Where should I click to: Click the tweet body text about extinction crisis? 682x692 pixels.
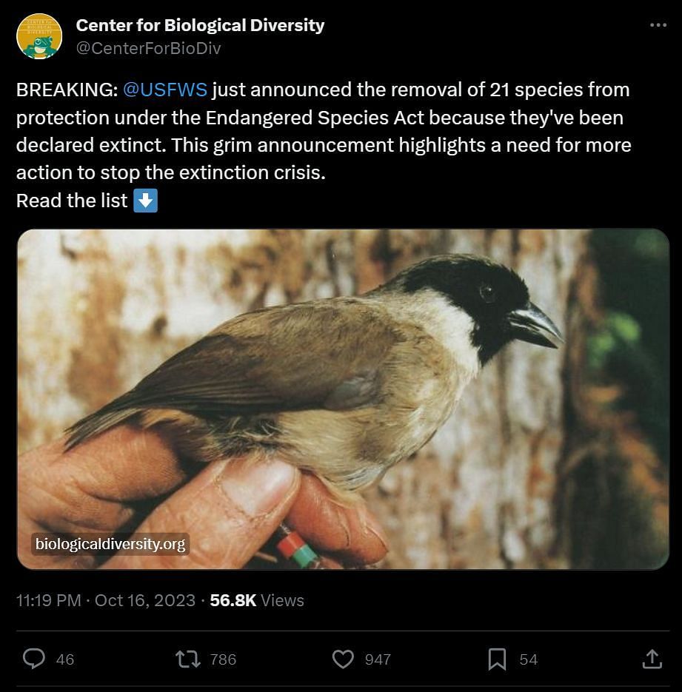[x=324, y=131]
